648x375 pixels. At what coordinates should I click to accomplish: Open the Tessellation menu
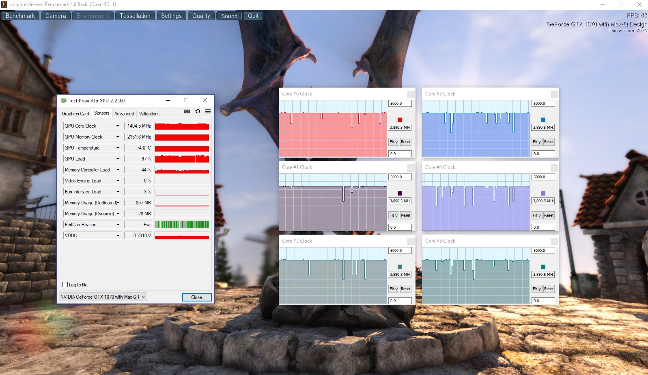[135, 16]
